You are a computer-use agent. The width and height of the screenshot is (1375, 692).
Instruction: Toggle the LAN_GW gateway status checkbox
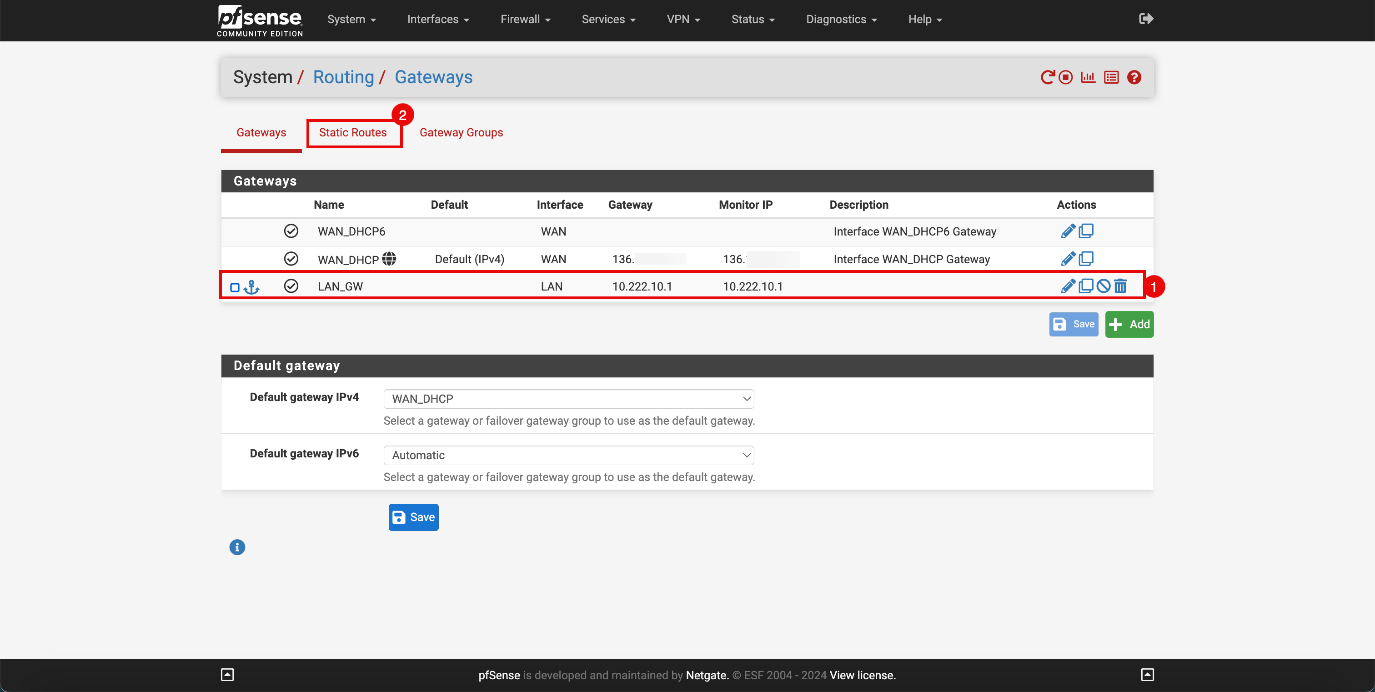point(233,287)
